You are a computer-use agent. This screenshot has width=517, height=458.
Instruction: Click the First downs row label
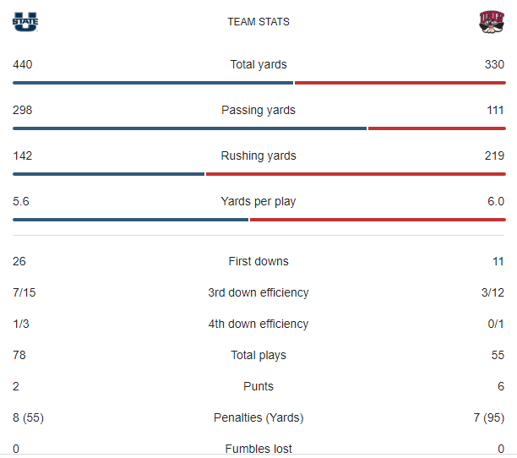[258, 262]
